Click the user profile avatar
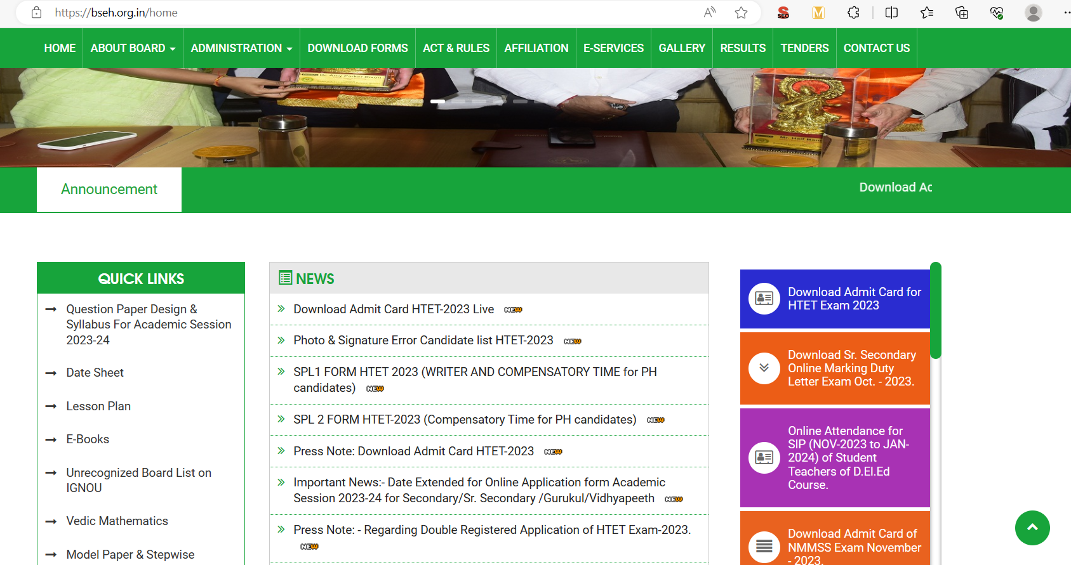 click(x=1034, y=13)
